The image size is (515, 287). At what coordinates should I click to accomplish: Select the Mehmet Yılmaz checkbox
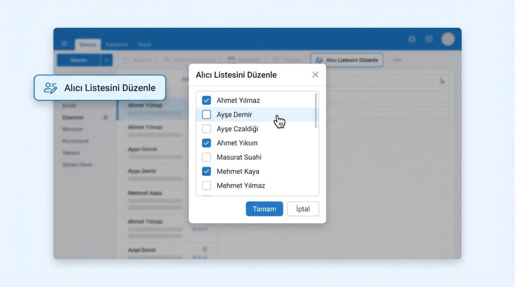[x=206, y=186]
